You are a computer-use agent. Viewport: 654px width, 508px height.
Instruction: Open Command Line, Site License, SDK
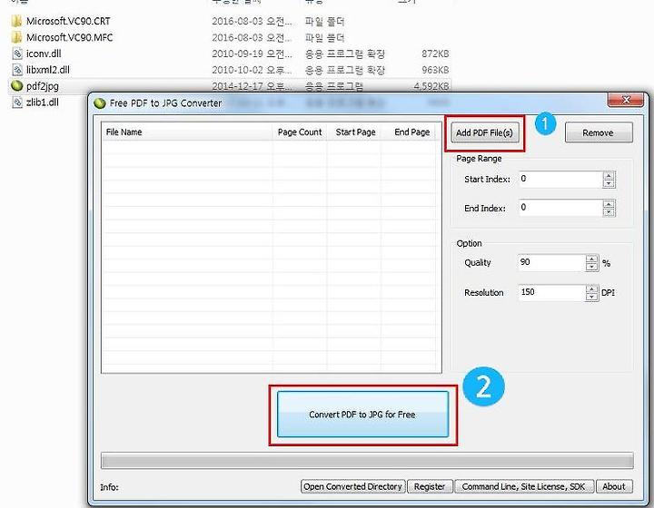point(524,486)
